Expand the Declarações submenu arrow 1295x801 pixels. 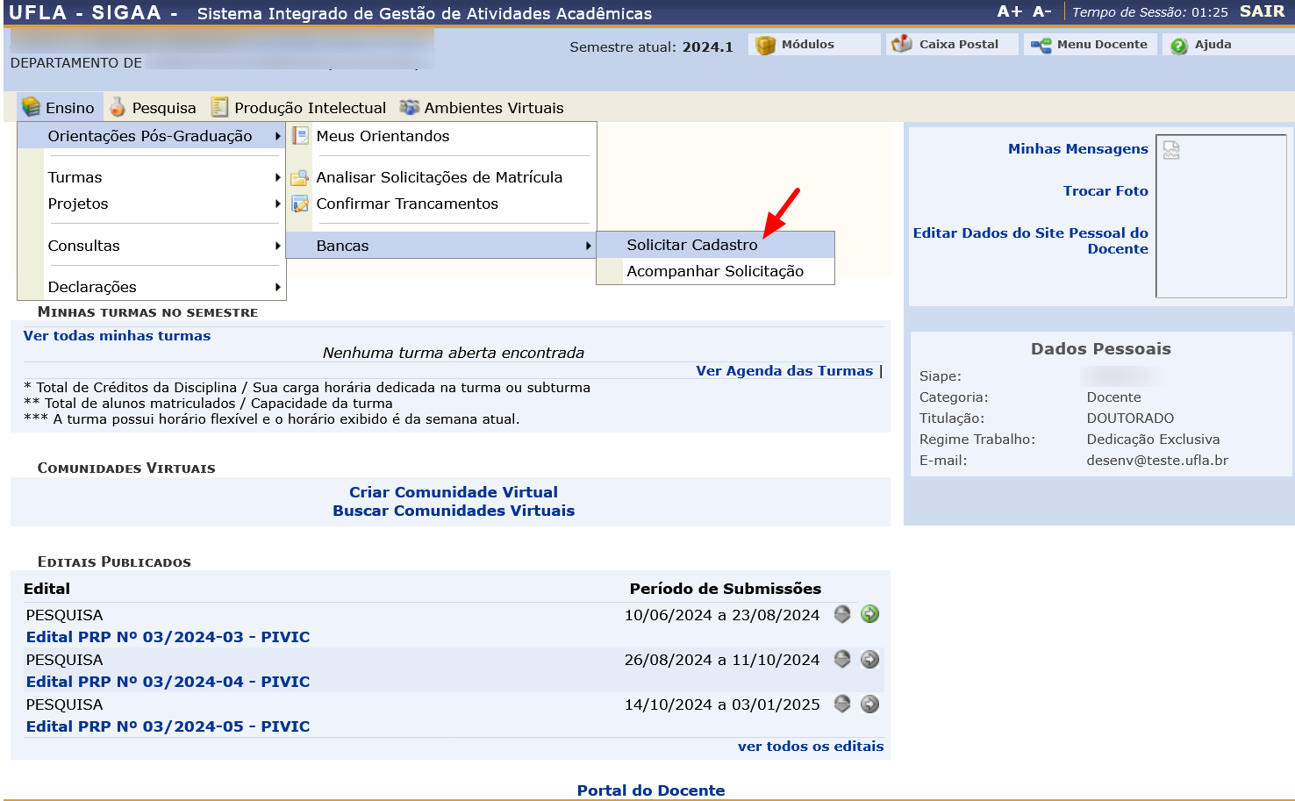(278, 287)
